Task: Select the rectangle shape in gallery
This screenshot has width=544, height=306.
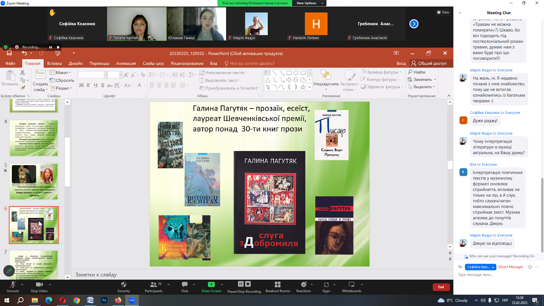Action: 289,73
